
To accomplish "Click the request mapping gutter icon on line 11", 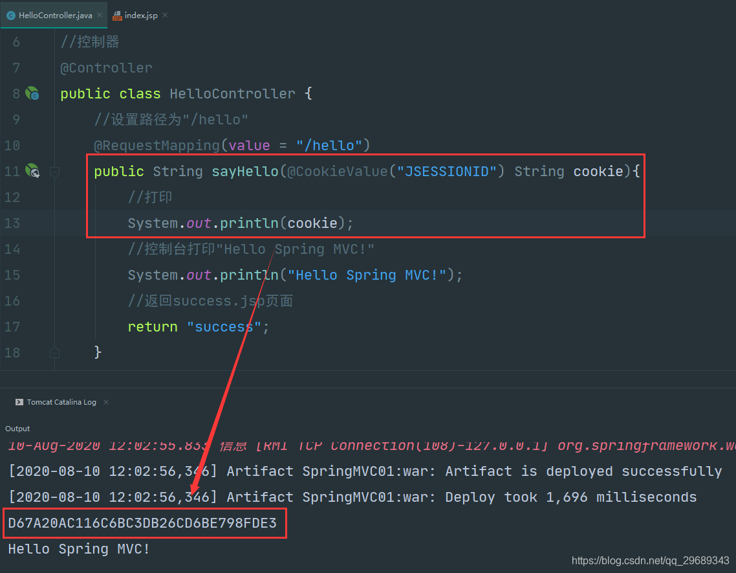I will [32, 171].
